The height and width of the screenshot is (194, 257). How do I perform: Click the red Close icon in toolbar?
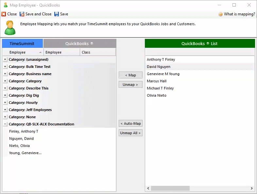[x=4, y=14]
